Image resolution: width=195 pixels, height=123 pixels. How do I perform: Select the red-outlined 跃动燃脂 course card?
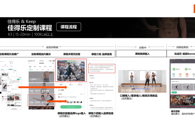coord(41,100)
